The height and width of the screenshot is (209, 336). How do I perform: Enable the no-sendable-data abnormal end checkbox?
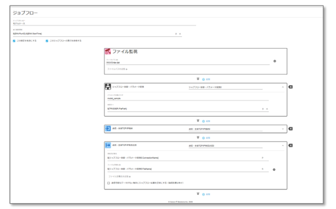(108, 184)
